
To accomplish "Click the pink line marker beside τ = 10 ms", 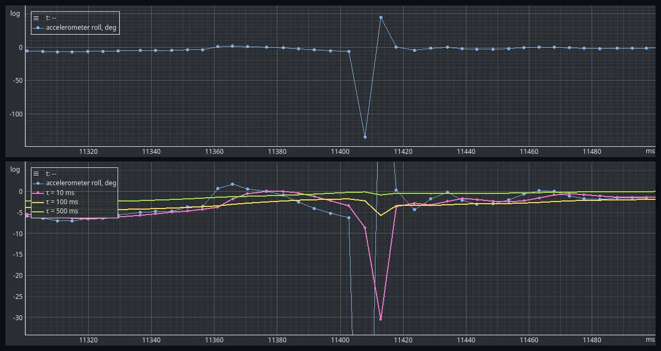I will (x=38, y=193).
